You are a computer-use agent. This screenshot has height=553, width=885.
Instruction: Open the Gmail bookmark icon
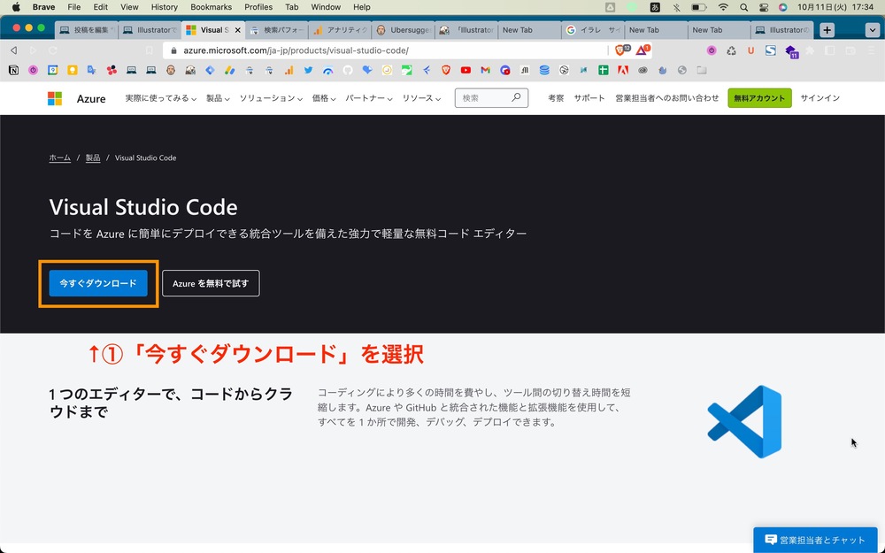coord(485,70)
